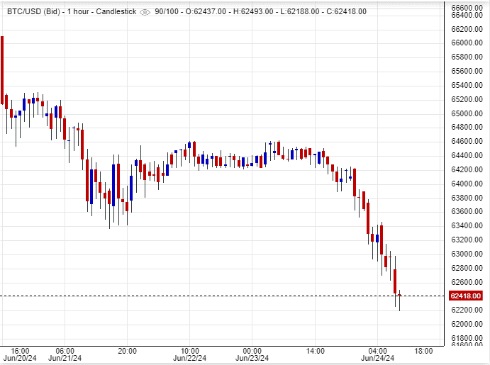Click the eye visibility icon in chart header
The image size is (490, 365).
pos(145,12)
